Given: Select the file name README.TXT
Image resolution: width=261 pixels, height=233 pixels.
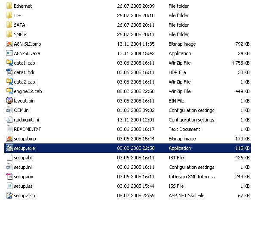Looking at the screenshot, I should (27, 129).
